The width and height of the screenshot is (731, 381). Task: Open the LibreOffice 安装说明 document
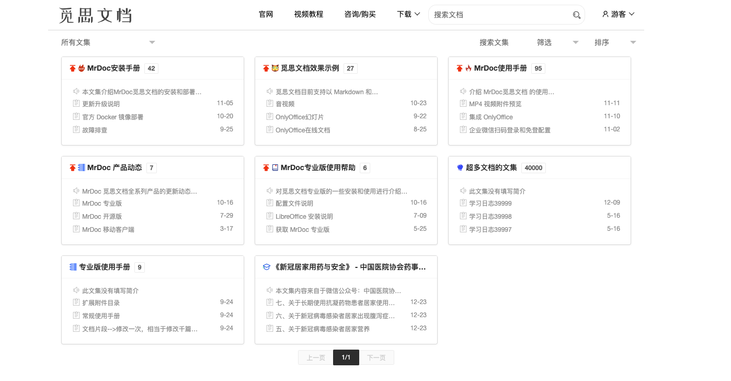click(x=304, y=216)
